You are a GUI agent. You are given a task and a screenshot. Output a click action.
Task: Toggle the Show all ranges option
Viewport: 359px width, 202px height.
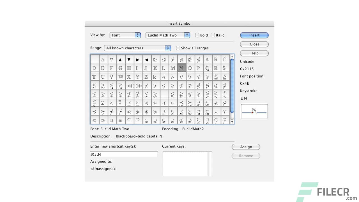point(178,48)
